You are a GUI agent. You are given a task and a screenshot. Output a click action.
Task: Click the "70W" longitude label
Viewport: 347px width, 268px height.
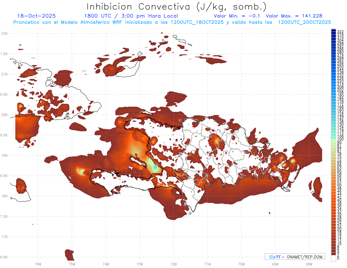click(x=241, y=264)
